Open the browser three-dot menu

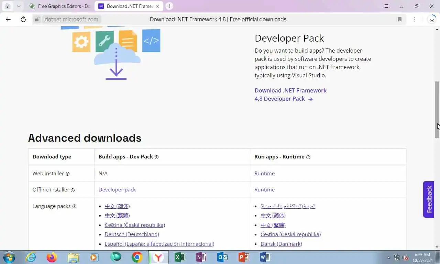click(x=415, y=19)
